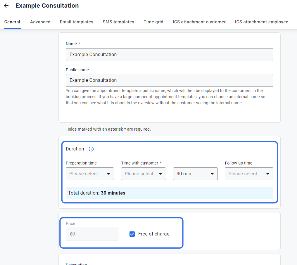
Task: Switch to the General tab
Action: point(12,22)
